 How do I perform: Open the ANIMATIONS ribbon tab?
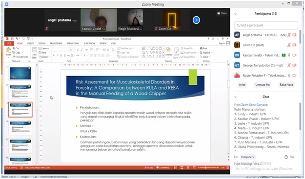(x=73, y=43)
